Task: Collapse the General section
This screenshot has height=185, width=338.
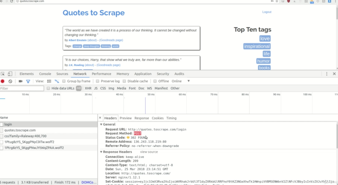Action: pos(101,124)
